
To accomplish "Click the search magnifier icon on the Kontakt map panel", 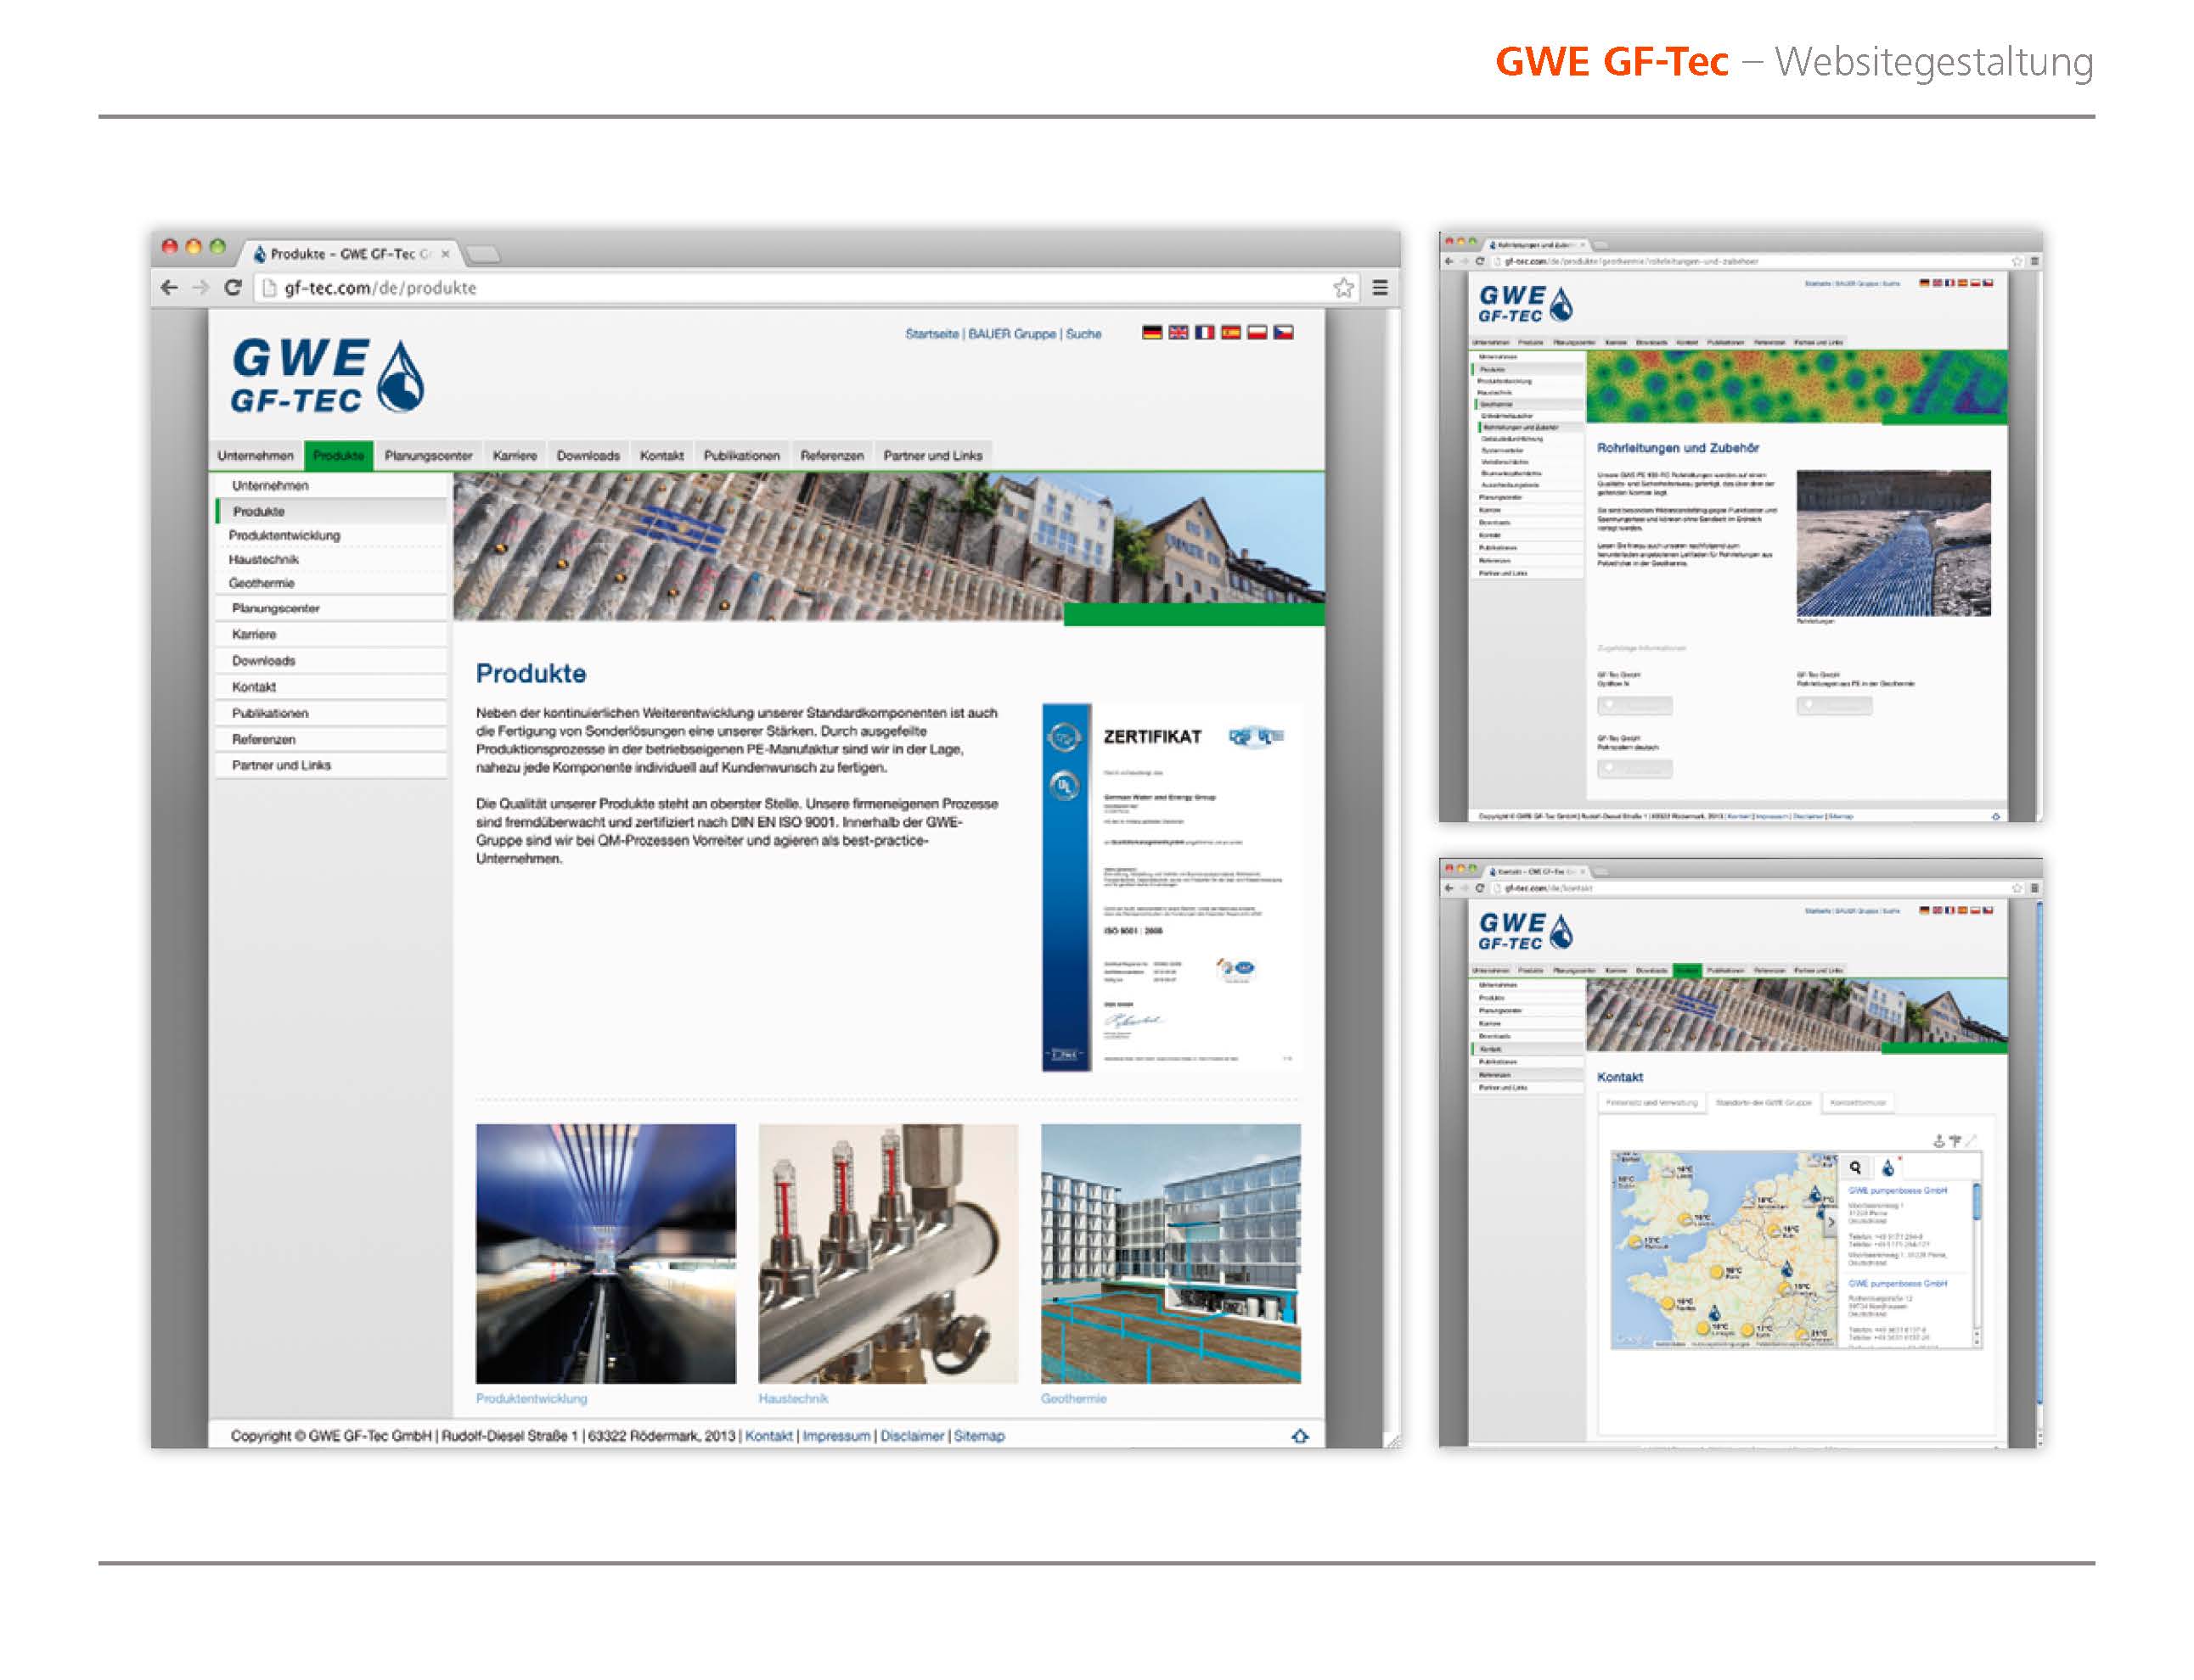I will pos(1855,1167).
